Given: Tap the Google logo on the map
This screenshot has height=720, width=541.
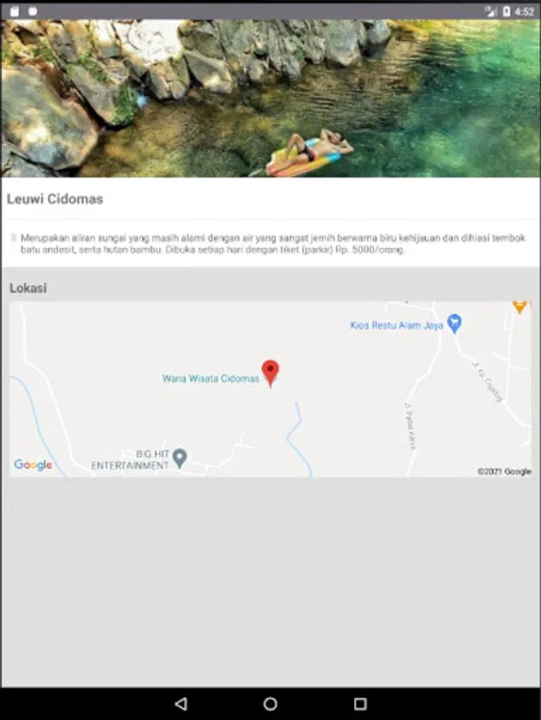Looking at the screenshot, I should (x=33, y=465).
